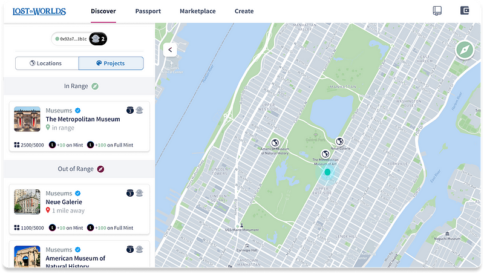Click the 1100/5000 supply count
This screenshot has height=274, width=484.
point(29,228)
